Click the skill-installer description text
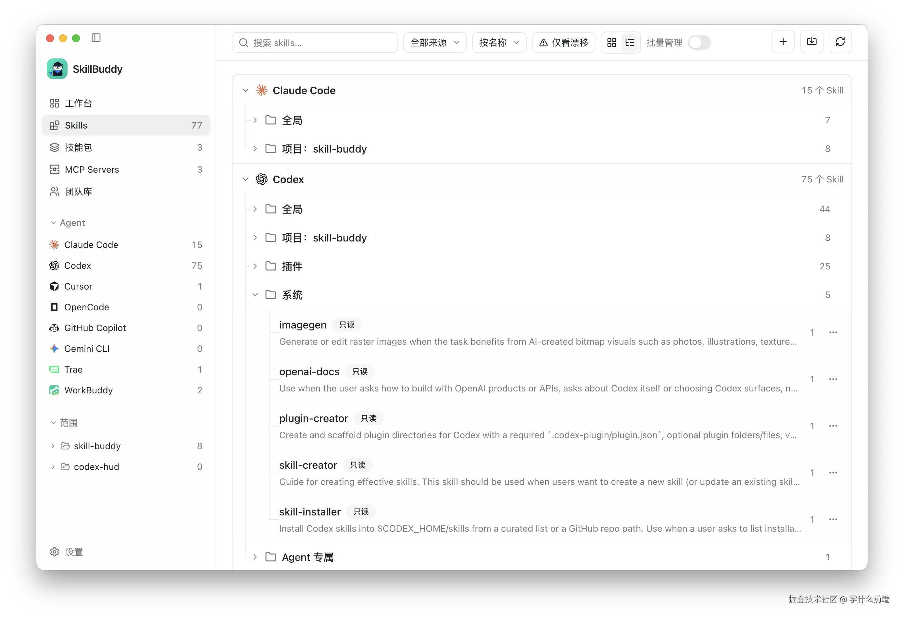Image resolution: width=904 pixels, height=618 pixels. [540, 528]
